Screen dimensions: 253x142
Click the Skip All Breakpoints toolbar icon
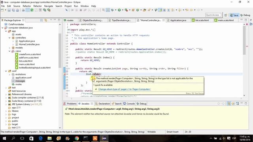coord(66,10)
